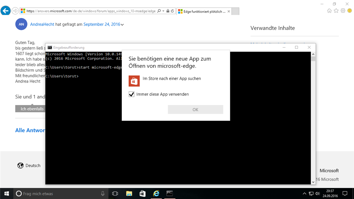Open address bar dropdown arrow
The width and height of the screenshot is (354, 199).
click(163, 11)
